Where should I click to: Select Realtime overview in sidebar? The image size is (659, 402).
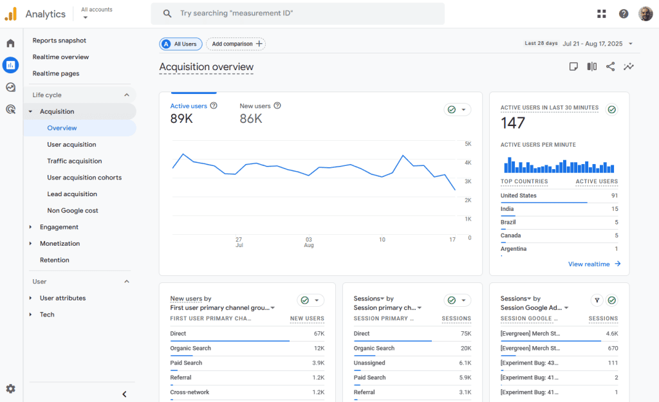(60, 57)
